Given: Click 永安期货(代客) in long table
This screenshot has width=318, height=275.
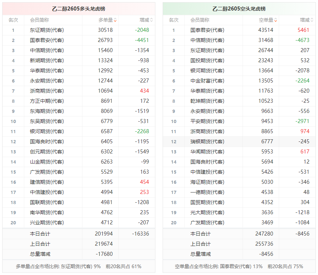Looking at the screenshot, I should click(x=47, y=81).
